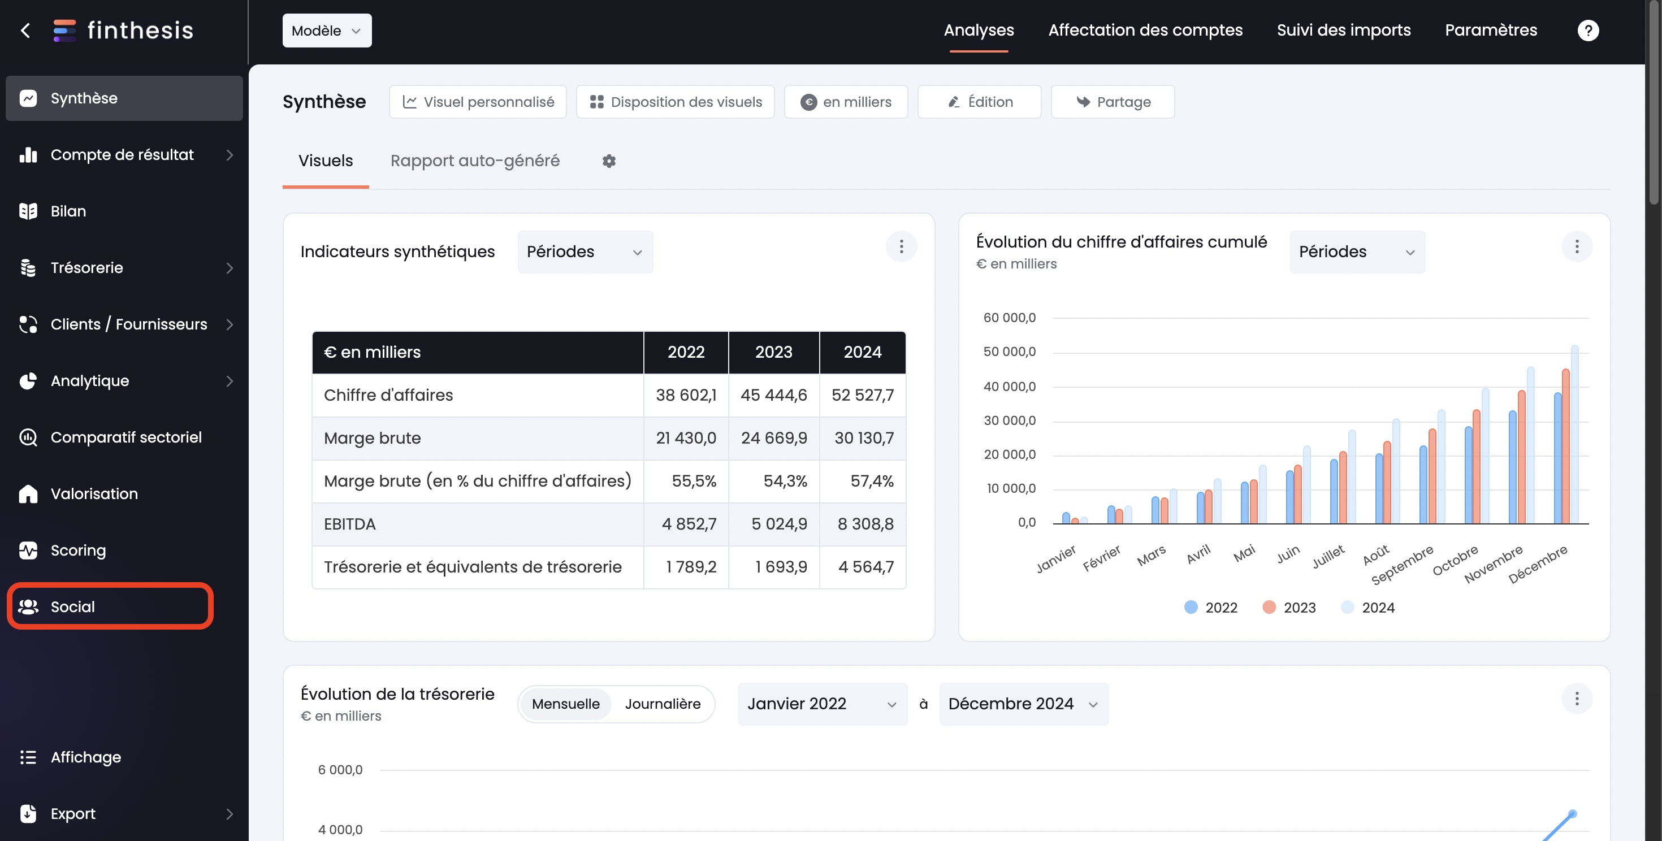Image resolution: width=1662 pixels, height=841 pixels.
Task: Click the Chiffre d'affaires 2024 value 52 527,7
Action: [x=862, y=395]
